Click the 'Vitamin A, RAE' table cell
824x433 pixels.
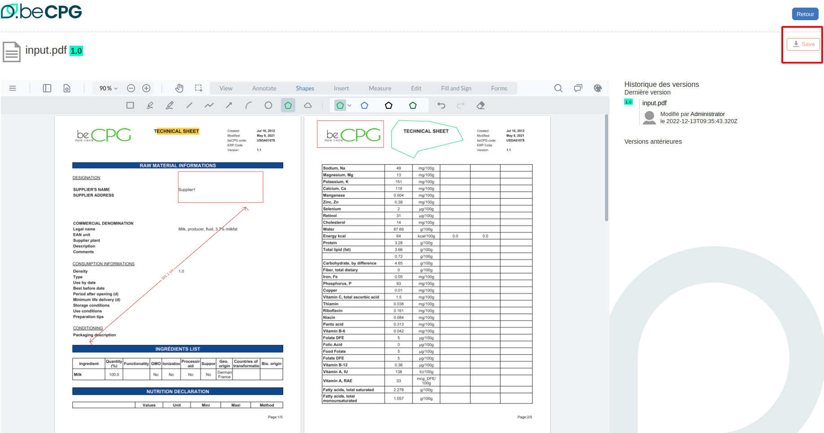pyautogui.click(x=353, y=381)
